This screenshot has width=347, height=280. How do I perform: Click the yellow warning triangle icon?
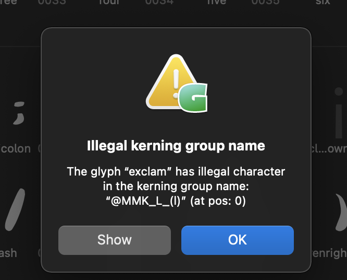171,82
